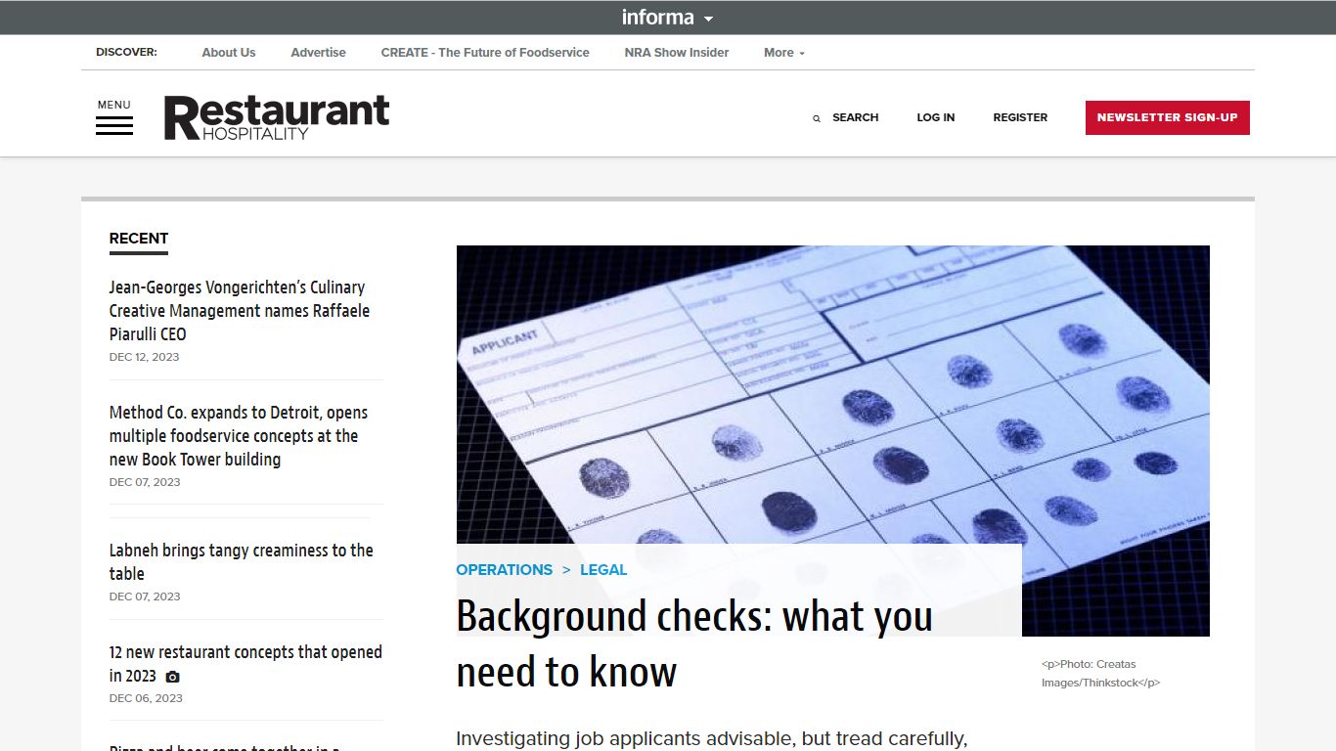
Task: Click the NEWSLETTER SIGN-UP button
Action: point(1168,117)
